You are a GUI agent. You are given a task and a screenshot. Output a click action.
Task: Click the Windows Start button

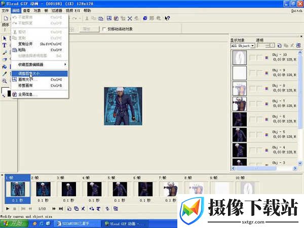[x=14, y=223]
